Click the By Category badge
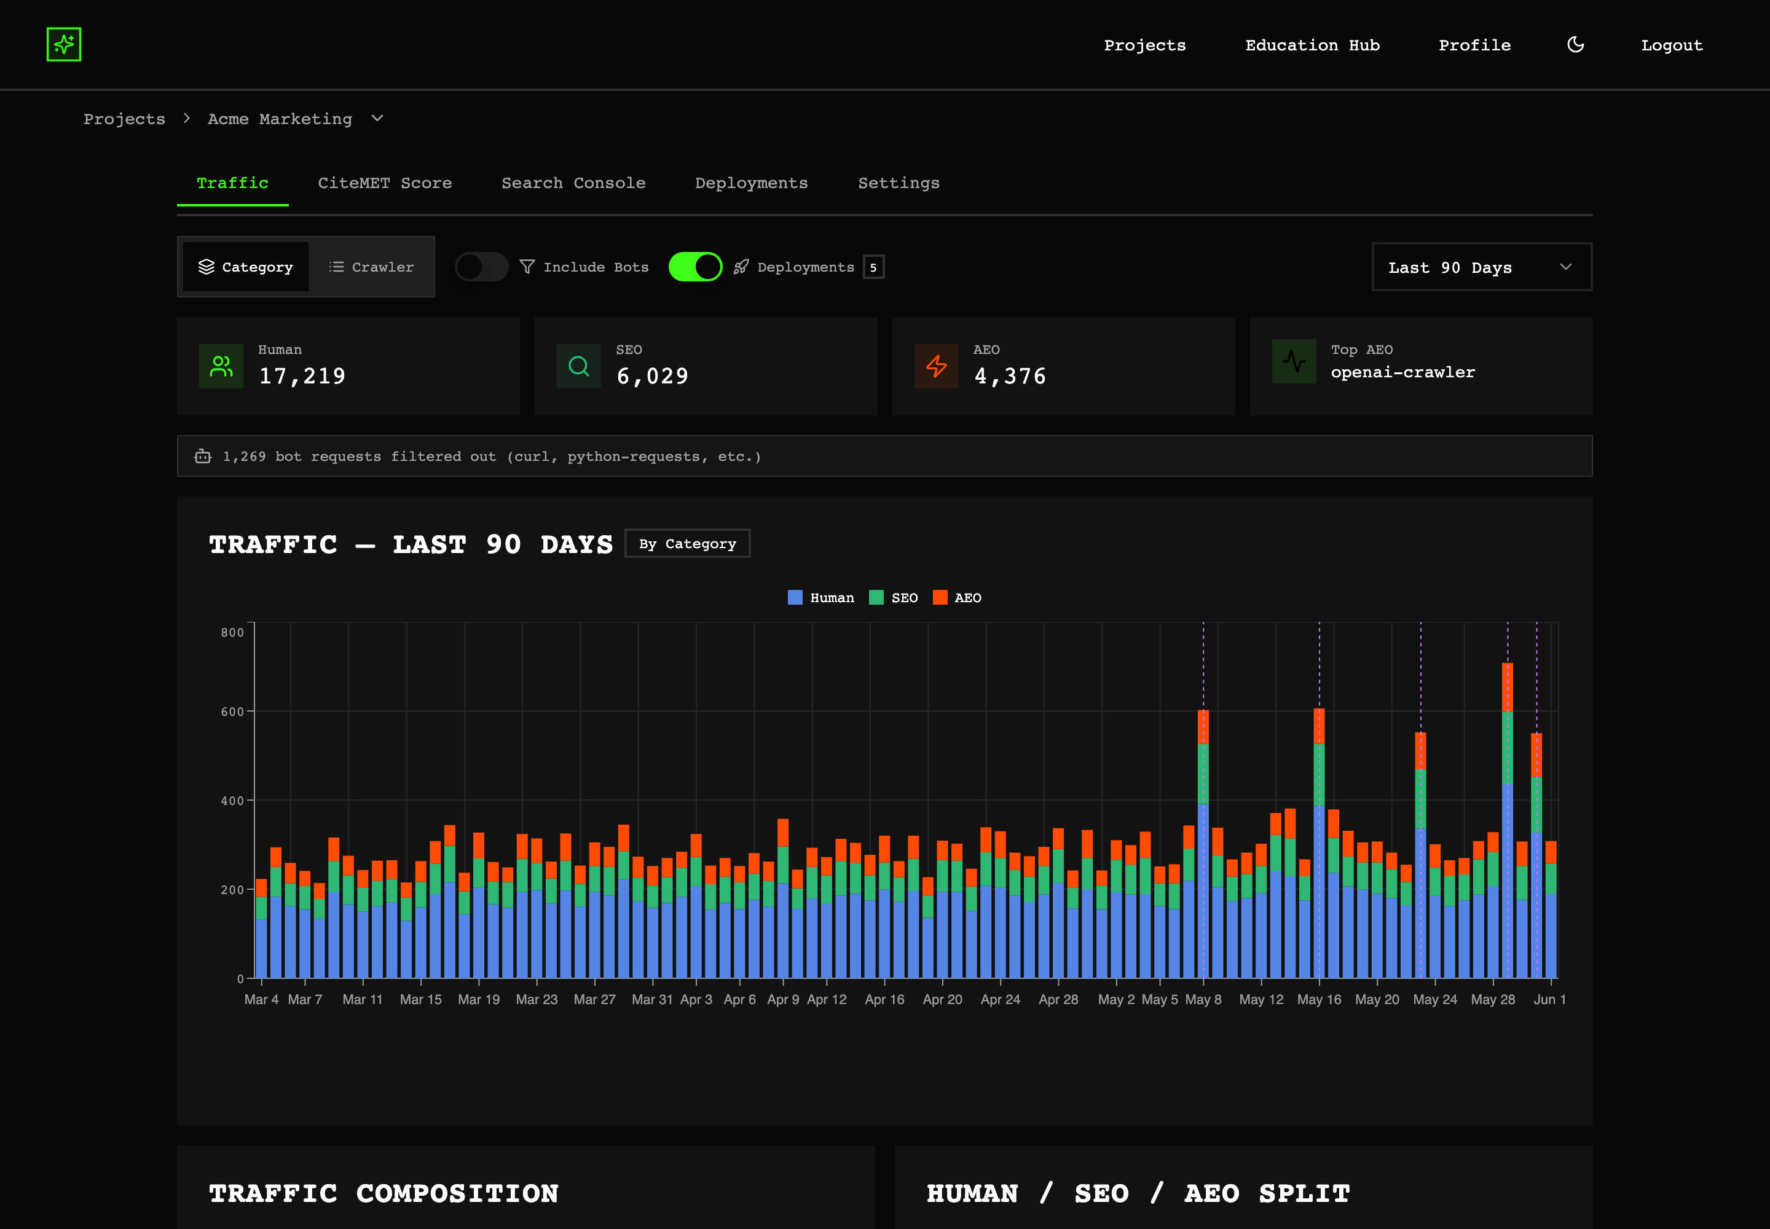Screen dimensions: 1770x1229 [x=687, y=544]
